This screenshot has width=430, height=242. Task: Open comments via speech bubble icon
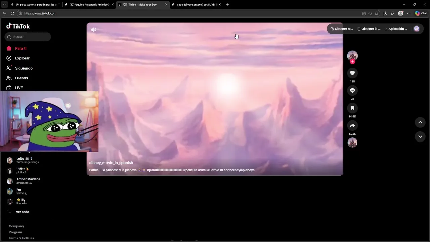[352, 90]
